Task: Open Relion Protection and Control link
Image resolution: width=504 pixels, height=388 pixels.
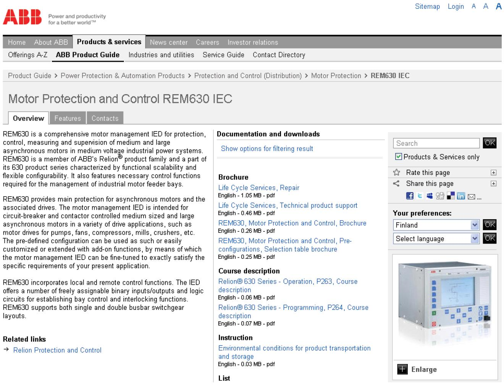Action: click(x=57, y=350)
